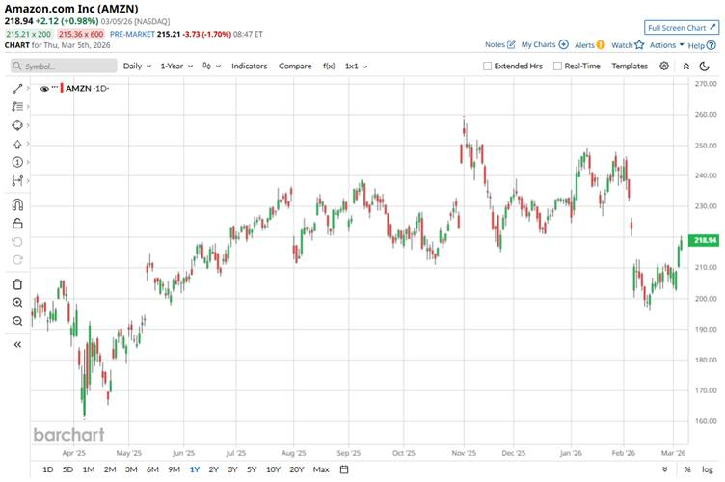Click the Full Screen Chart button

click(x=682, y=28)
